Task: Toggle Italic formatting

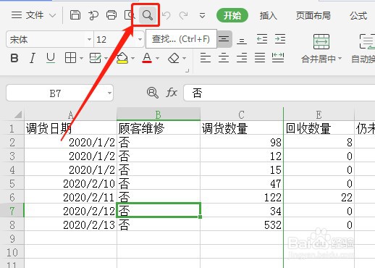Action: click(x=33, y=58)
